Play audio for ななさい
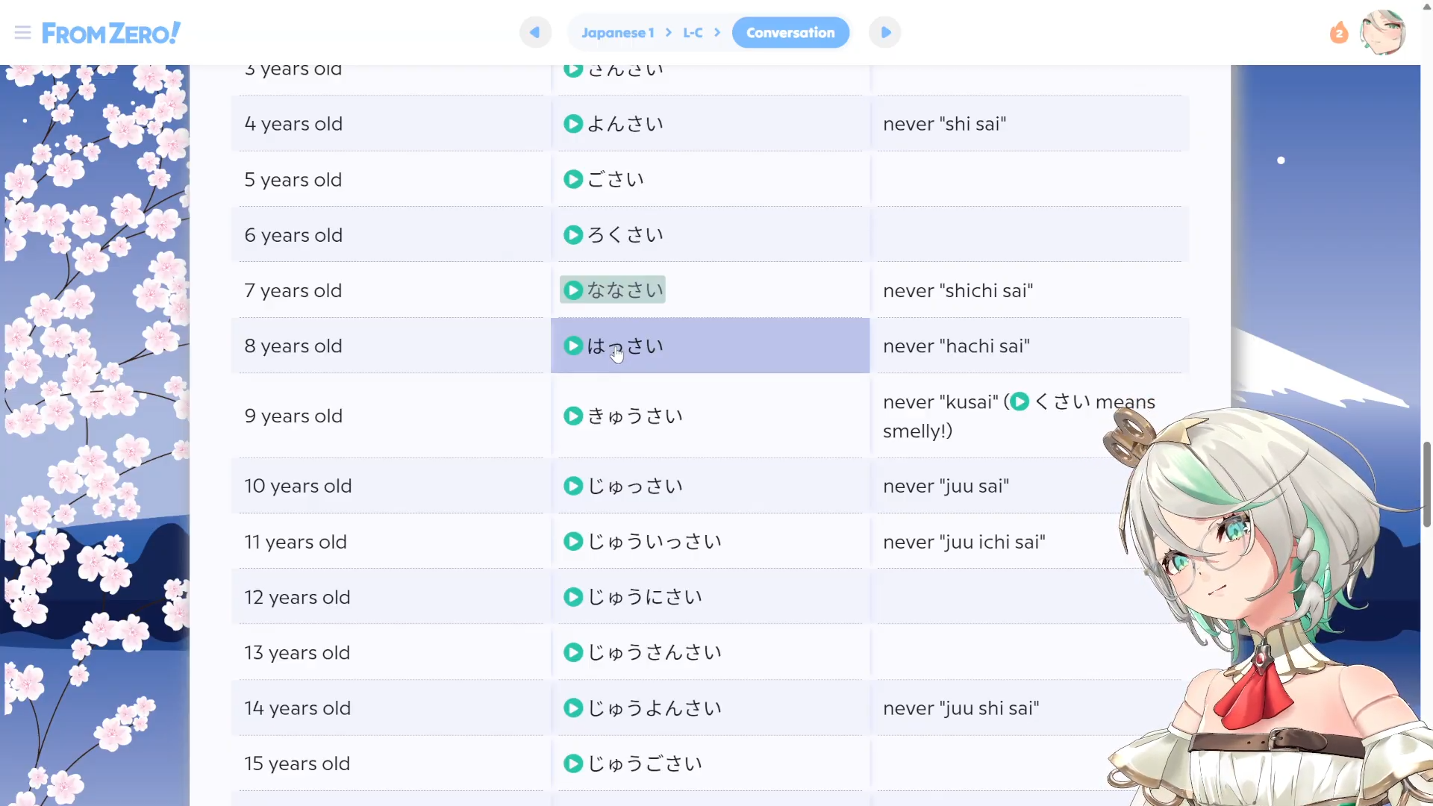Screen dimensions: 1433x806 (573, 290)
